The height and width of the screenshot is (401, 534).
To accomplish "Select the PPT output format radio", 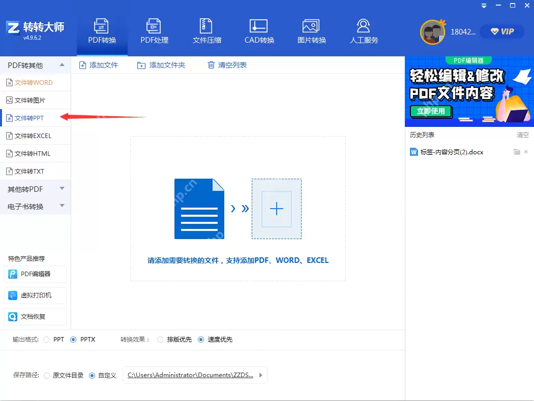I will coord(46,339).
